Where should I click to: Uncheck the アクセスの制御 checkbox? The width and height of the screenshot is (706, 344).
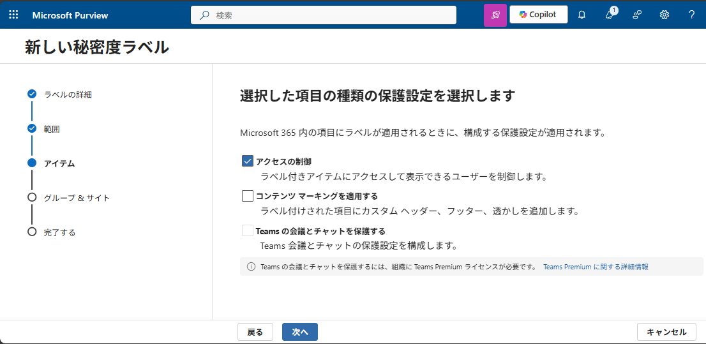(x=248, y=161)
